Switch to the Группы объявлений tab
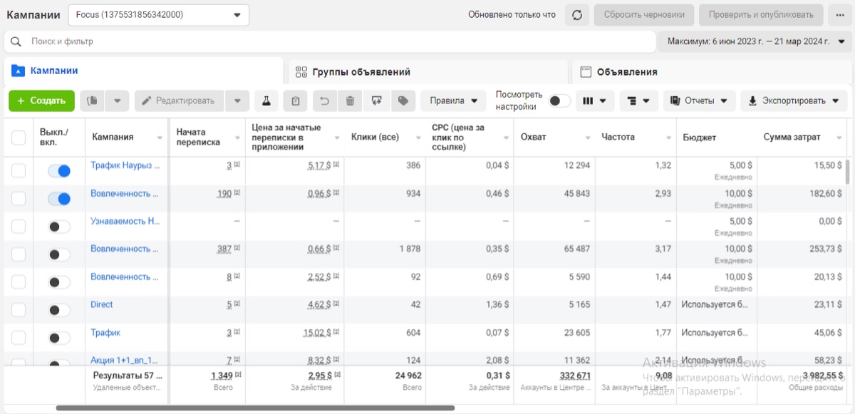The width and height of the screenshot is (855, 414). pyautogui.click(x=427, y=71)
